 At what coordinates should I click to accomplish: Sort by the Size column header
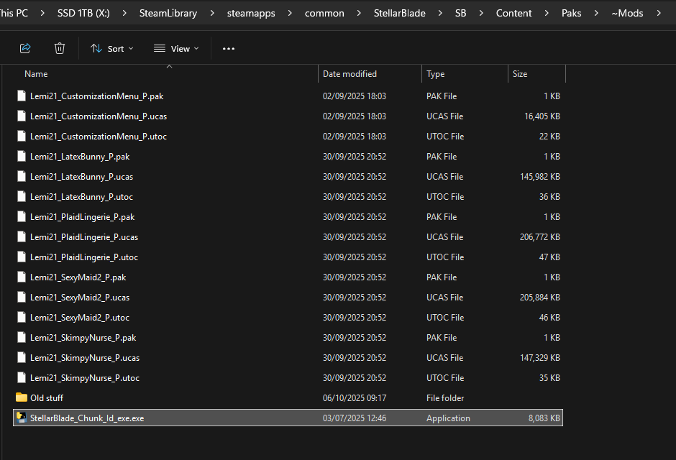(x=520, y=73)
